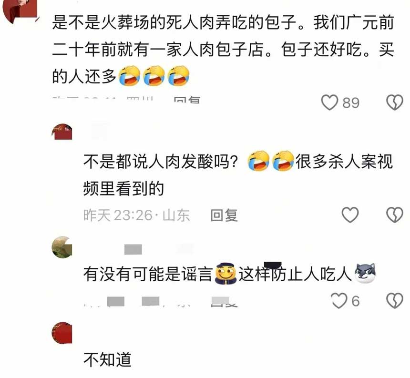The height and width of the screenshot is (378, 410).
Task: Tap the 6 like count number
Action: coord(356,301)
